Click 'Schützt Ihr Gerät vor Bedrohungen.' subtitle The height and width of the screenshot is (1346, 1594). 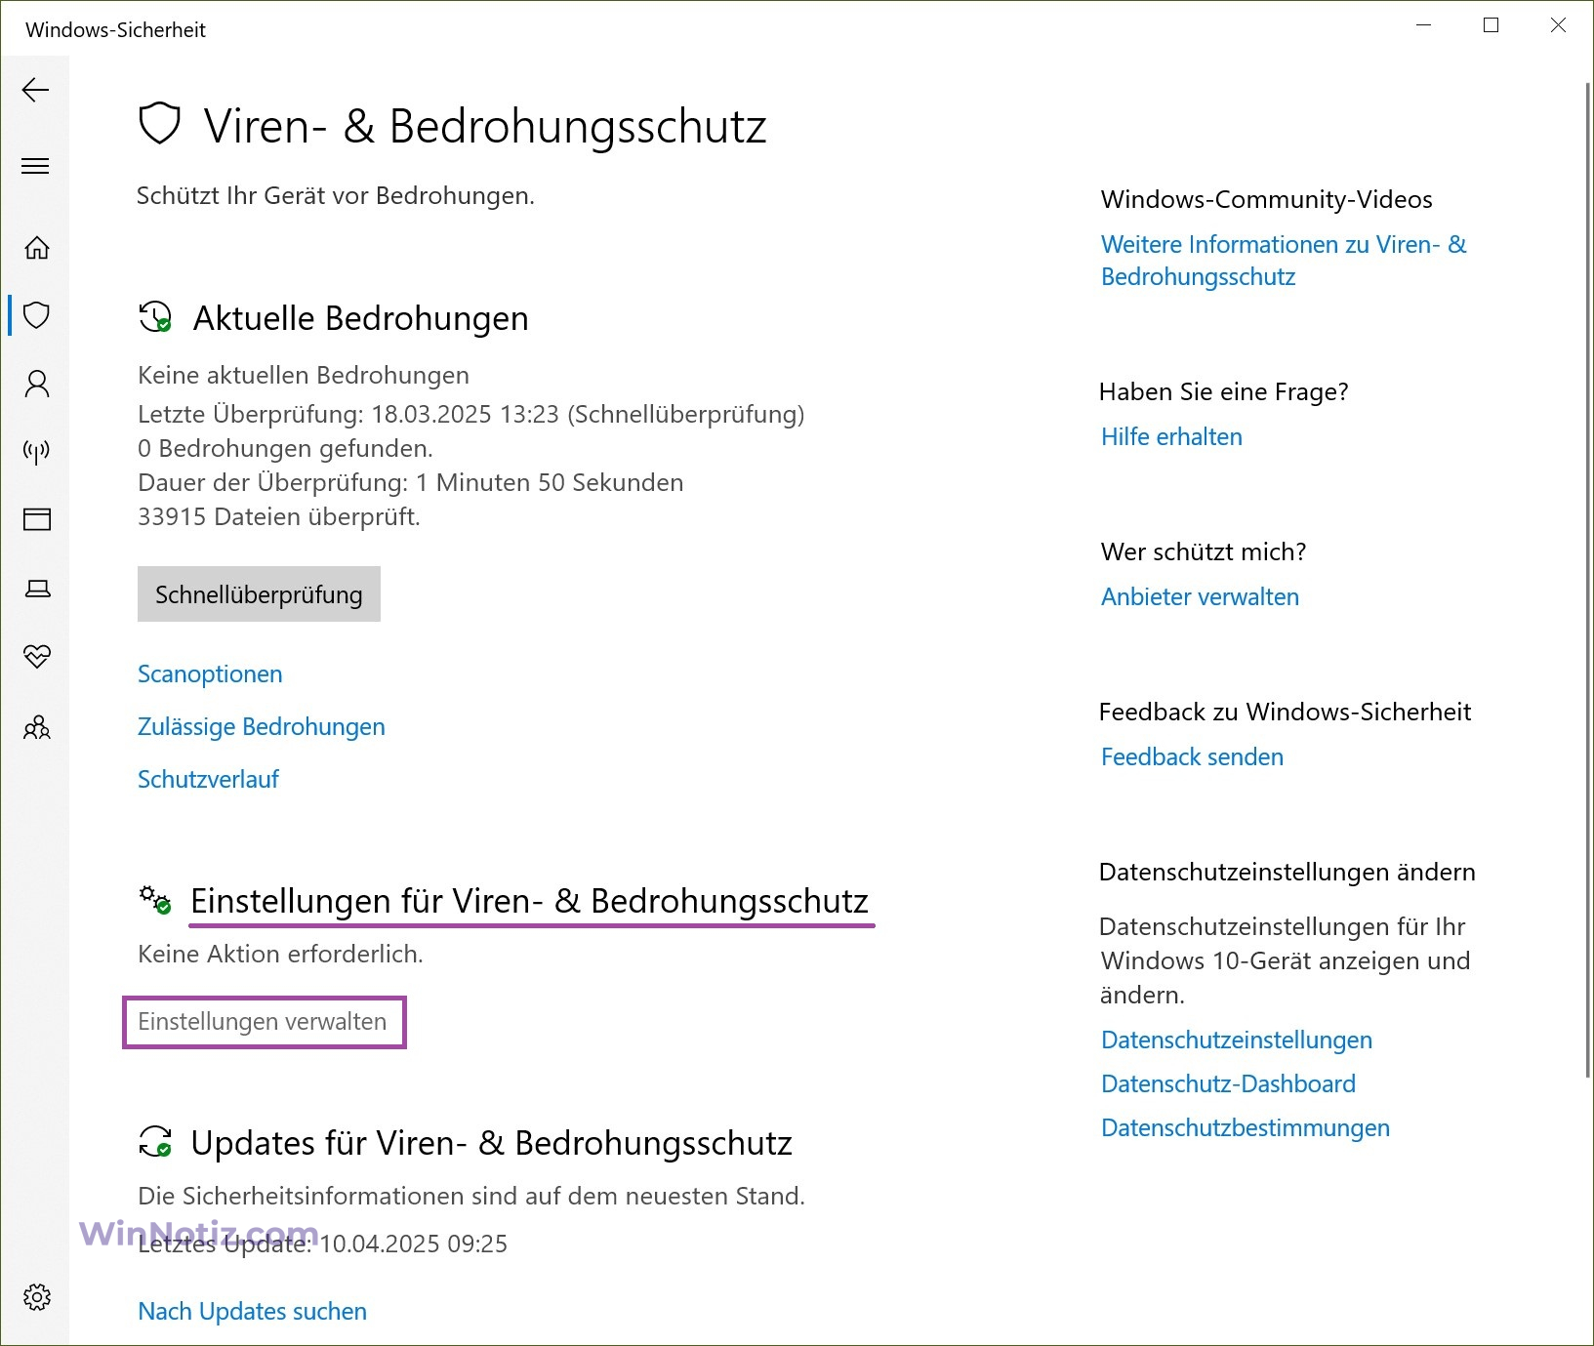336,196
